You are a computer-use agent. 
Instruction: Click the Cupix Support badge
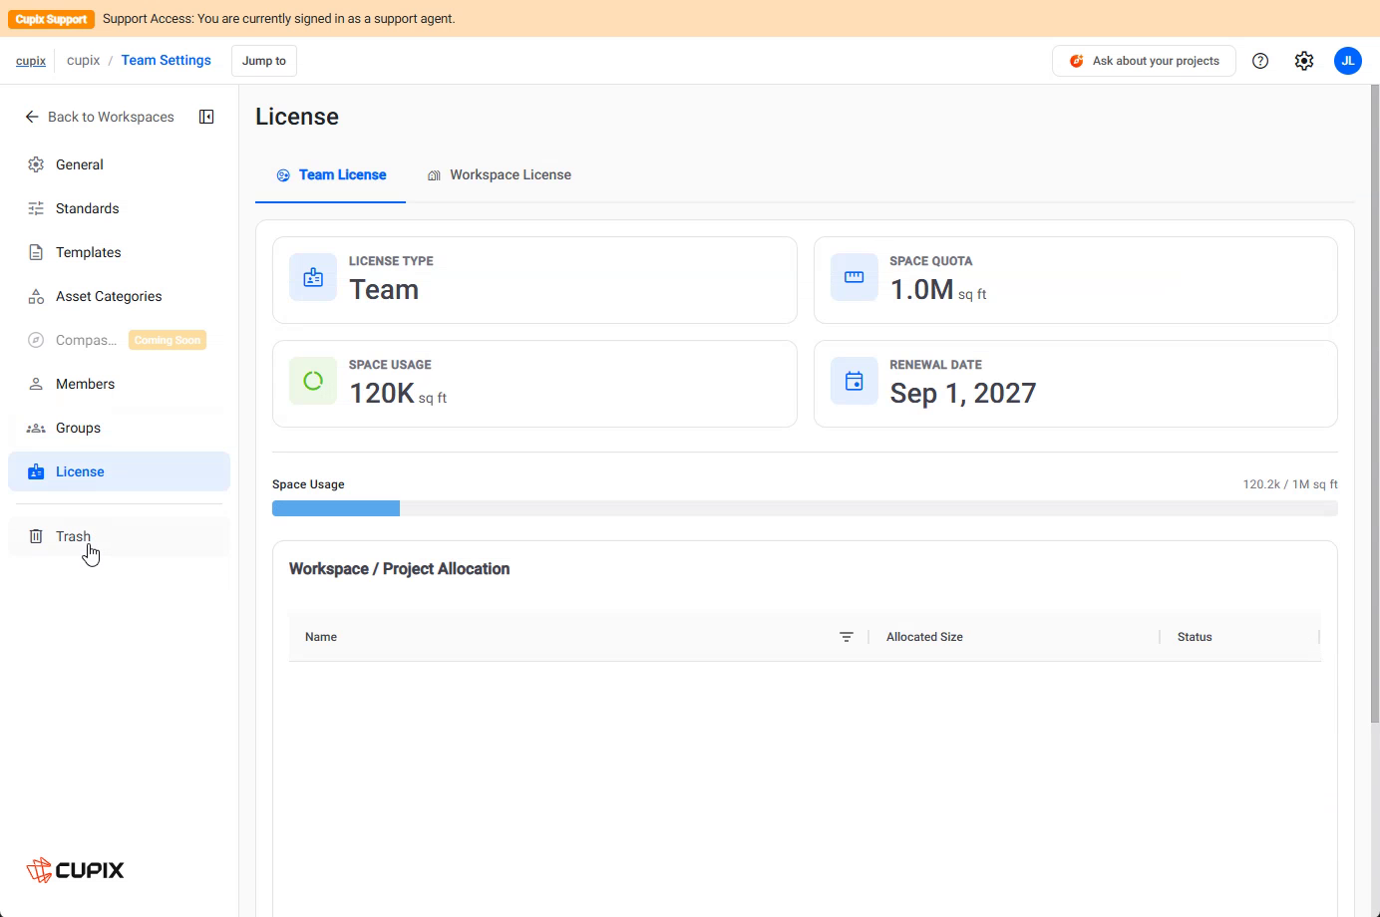(x=51, y=19)
